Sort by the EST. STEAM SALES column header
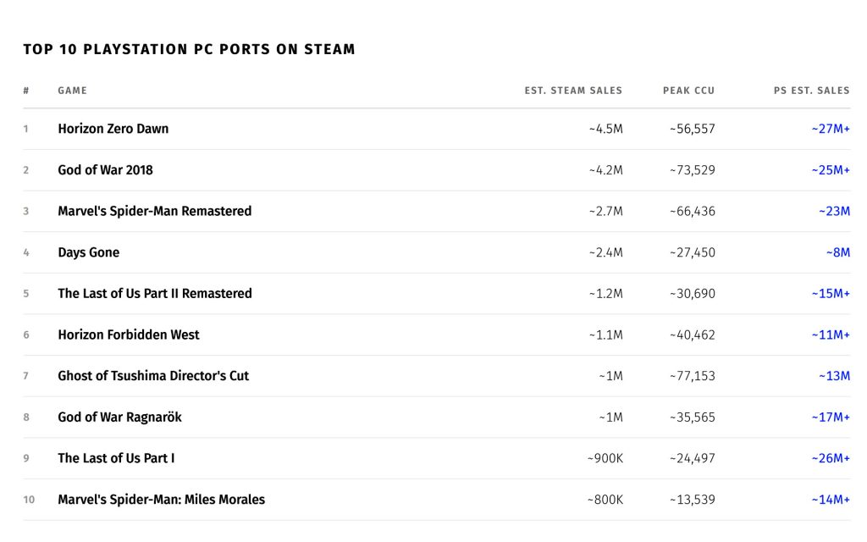867x542 pixels. coord(573,91)
